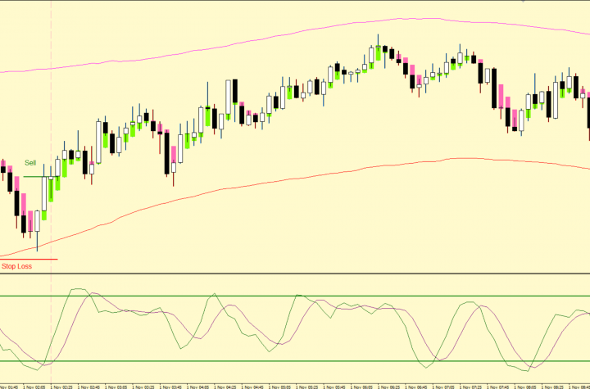Click the green "Sell" text label
Screen dimensions: 590x389
point(30,163)
